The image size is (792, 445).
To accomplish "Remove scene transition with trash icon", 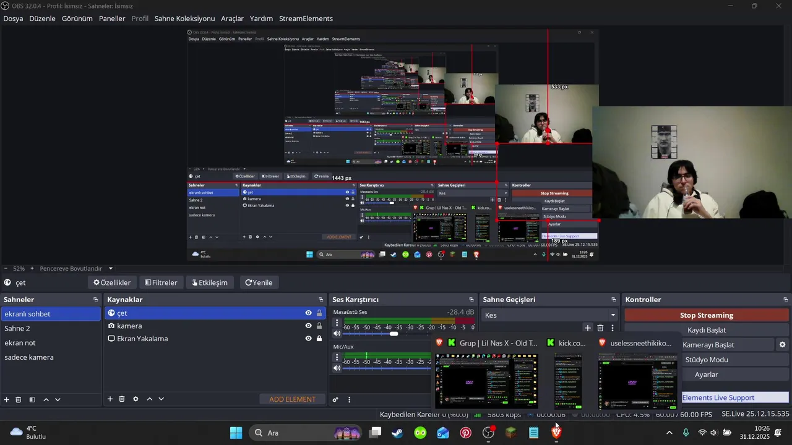I will [600, 328].
